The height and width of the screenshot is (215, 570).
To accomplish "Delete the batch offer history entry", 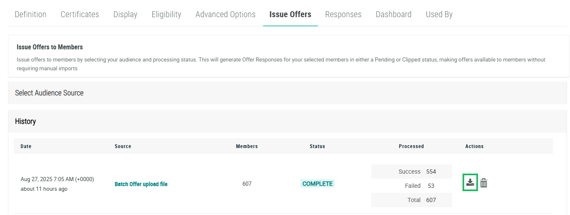I will tap(484, 183).
